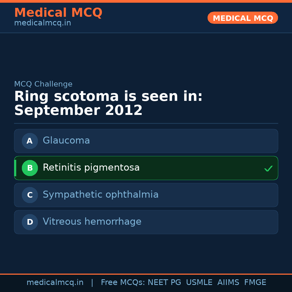Click the C letter circle icon
Screen dimensions: 292x292
(30, 195)
